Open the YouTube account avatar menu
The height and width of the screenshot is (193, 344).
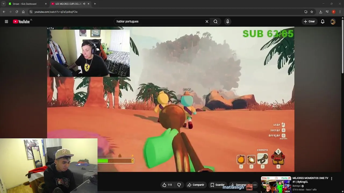333,21
